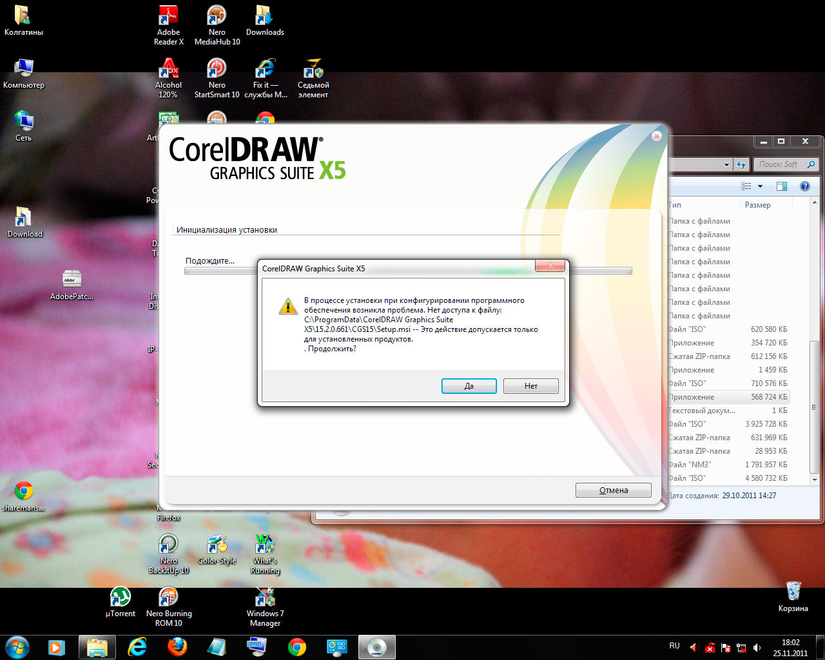
Task: Launch Google Chrome from the taskbar
Action: [297, 646]
